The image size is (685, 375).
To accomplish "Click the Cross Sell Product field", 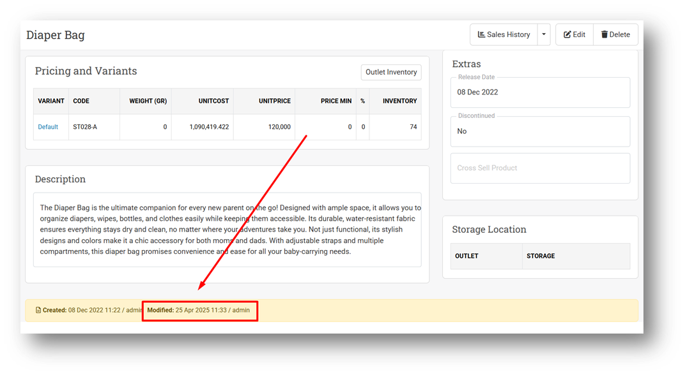I will point(540,168).
